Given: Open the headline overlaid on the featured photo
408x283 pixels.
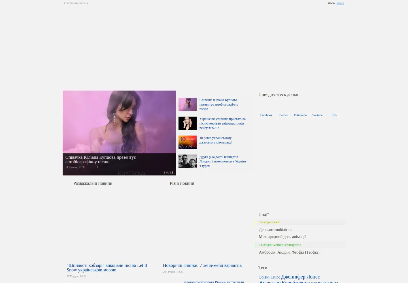Looking at the screenshot, I should pos(101,160).
